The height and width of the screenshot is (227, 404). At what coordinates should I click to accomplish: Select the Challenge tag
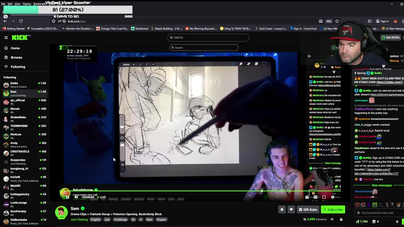tap(120, 220)
